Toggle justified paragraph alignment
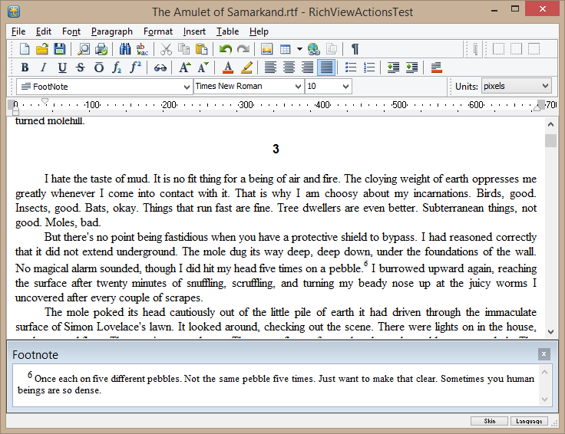565x434 pixels. (326, 67)
